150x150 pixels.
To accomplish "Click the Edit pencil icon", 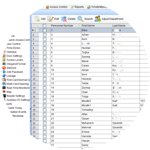I will coord(51,19).
